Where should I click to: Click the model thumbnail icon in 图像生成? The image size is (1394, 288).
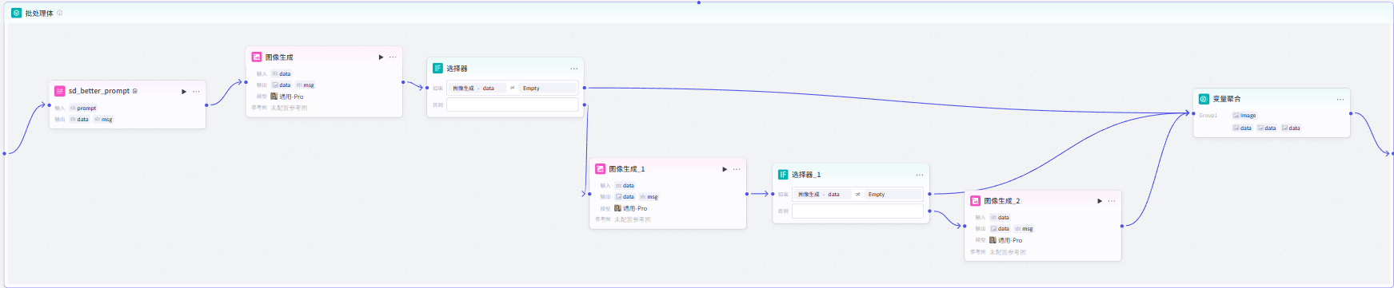pyautogui.click(x=274, y=97)
